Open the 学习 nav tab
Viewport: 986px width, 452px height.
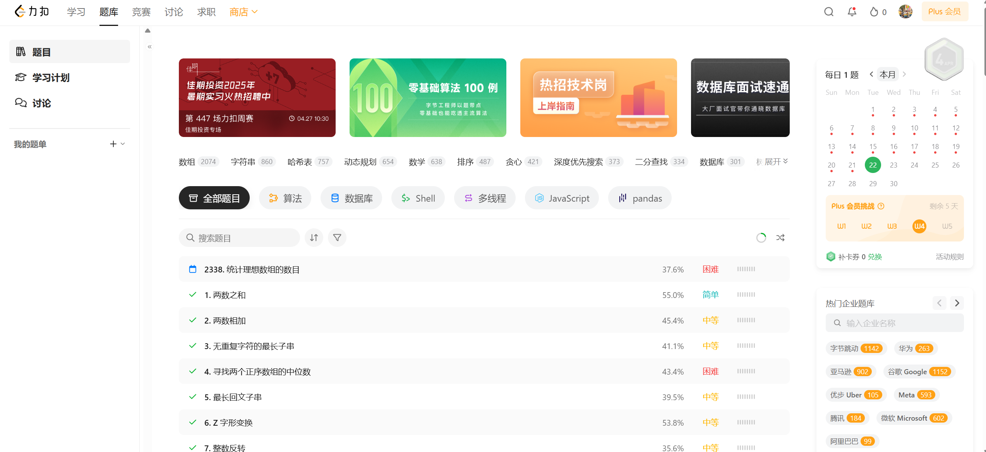(76, 12)
